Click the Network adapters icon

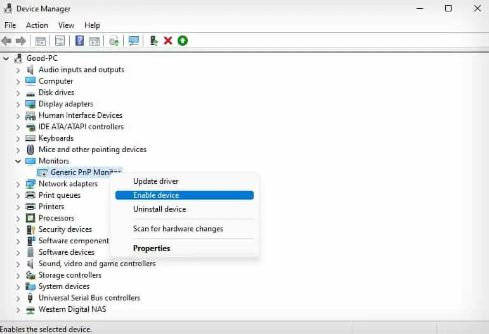(30, 184)
